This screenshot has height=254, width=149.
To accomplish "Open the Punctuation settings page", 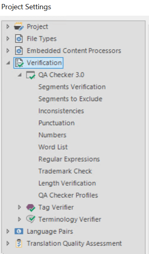I will click(56, 123).
